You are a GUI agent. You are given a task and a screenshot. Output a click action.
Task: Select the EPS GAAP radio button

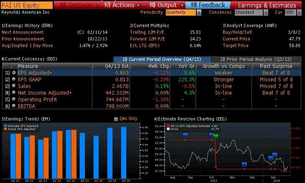14,79
